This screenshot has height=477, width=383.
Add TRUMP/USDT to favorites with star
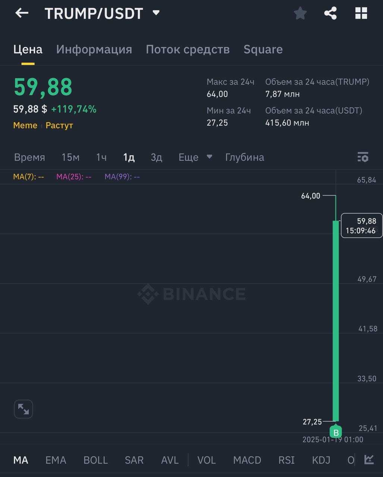pyautogui.click(x=300, y=13)
